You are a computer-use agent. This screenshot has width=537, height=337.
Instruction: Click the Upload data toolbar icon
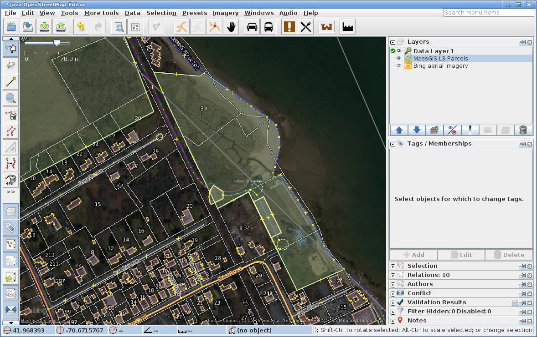(x=61, y=27)
